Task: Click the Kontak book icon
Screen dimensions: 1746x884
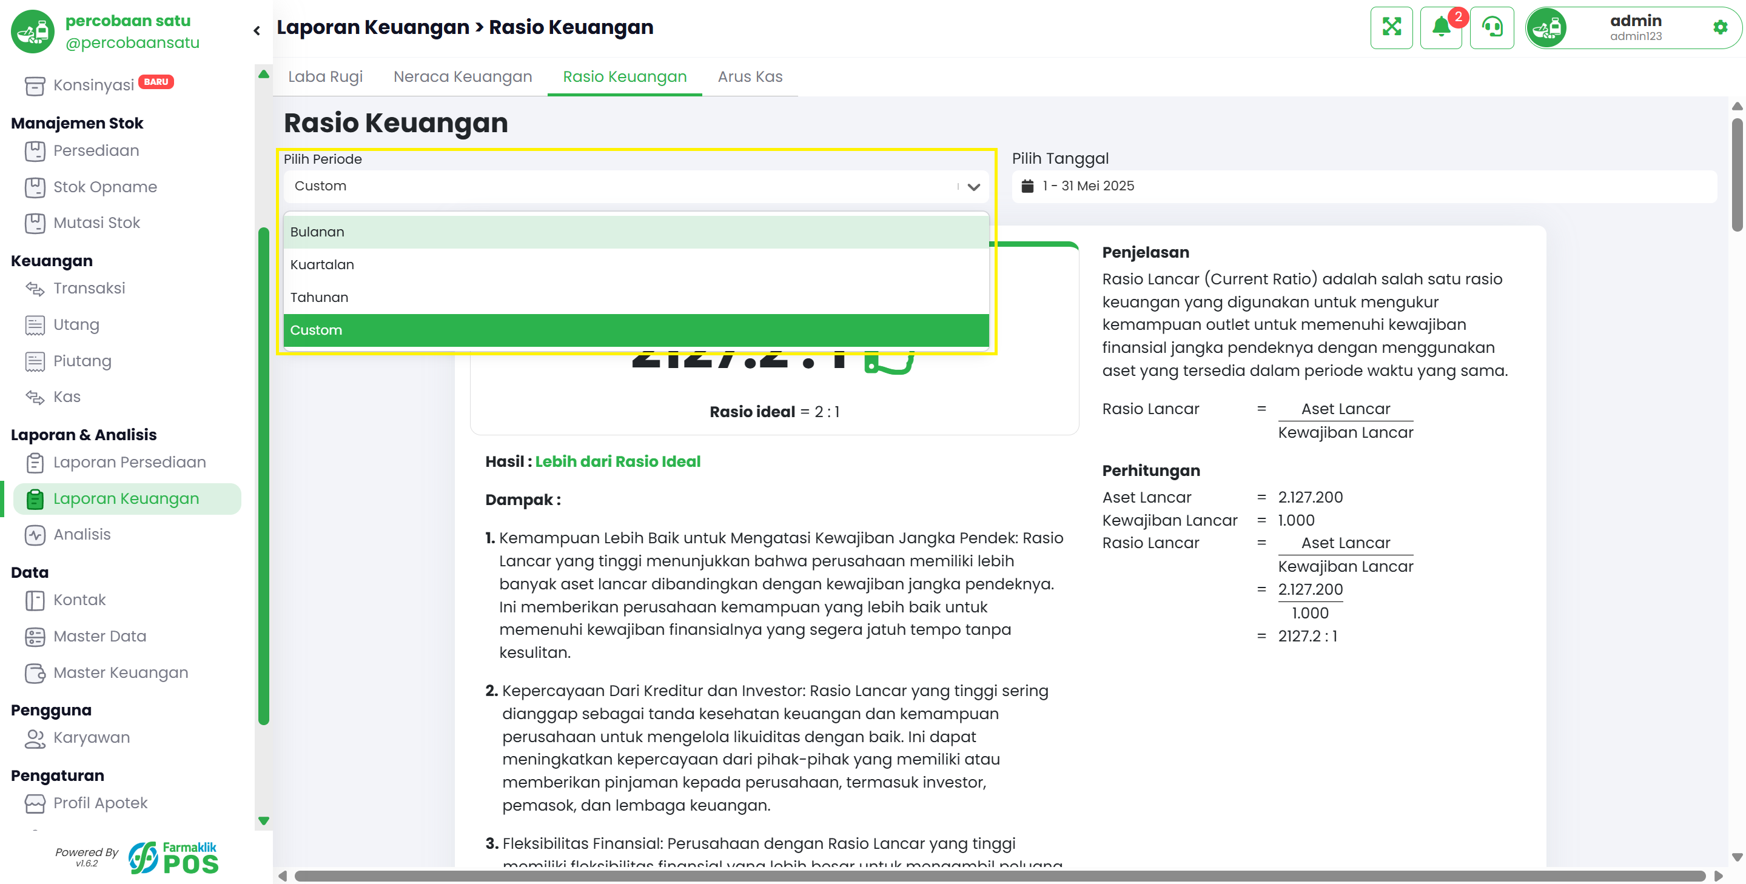Action: click(35, 600)
